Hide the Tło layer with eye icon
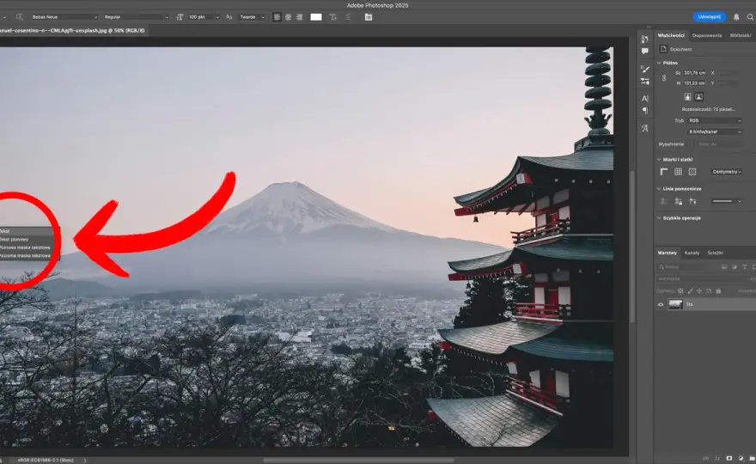 pyautogui.click(x=661, y=304)
